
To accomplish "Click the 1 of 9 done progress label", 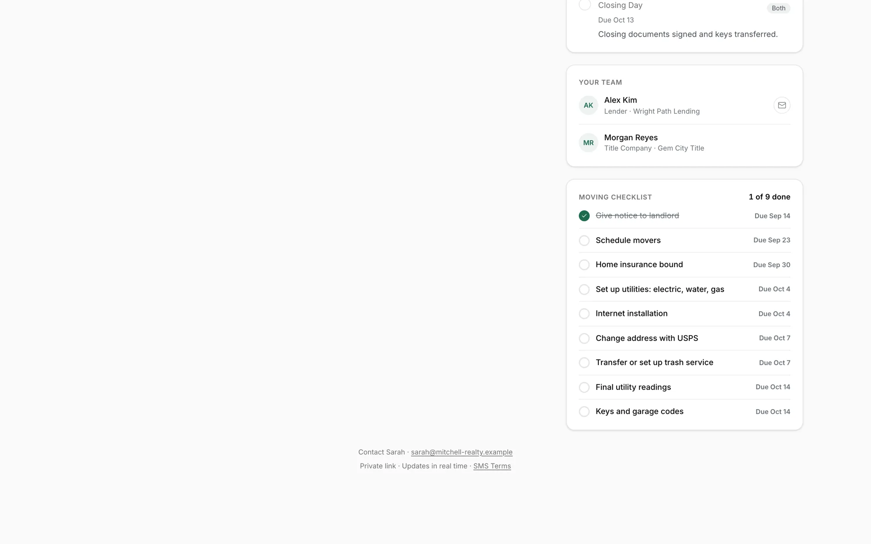I will (x=770, y=197).
